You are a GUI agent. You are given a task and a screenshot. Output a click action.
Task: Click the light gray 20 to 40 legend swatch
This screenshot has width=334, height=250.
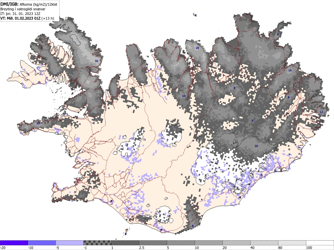[x=236, y=243]
